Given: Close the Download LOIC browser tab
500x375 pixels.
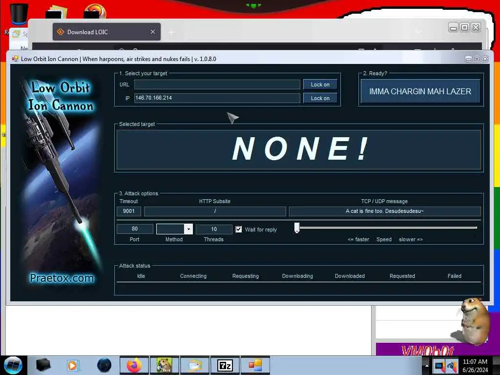Looking at the screenshot, I should pyautogui.click(x=153, y=32).
